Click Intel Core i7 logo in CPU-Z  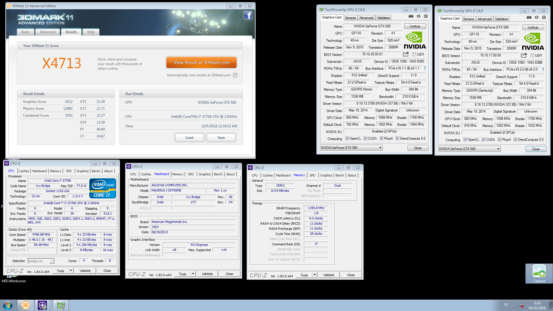pos(103,188)
